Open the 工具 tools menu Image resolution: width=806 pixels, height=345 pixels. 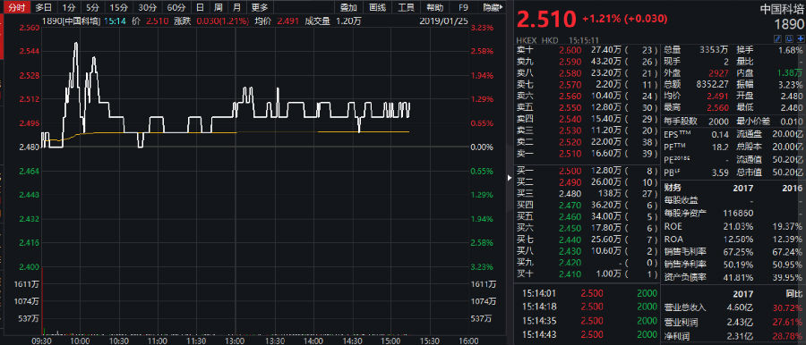point(406,7)
